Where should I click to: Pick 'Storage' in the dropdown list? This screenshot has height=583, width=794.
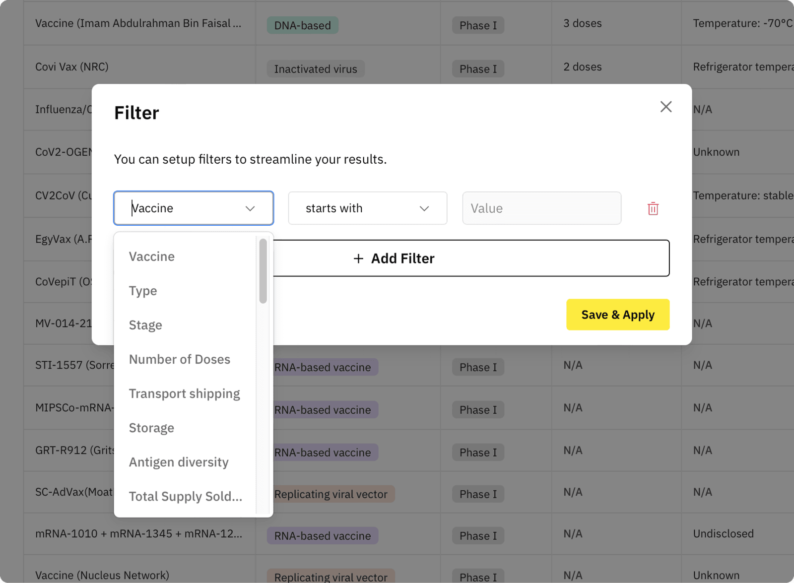click(151, 428)
